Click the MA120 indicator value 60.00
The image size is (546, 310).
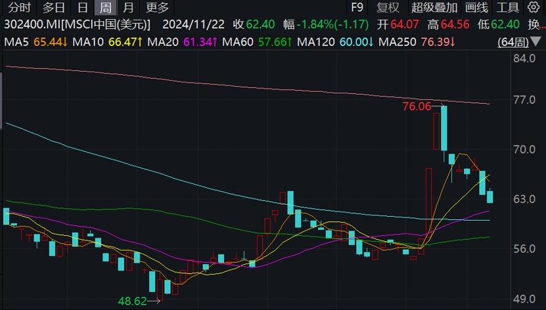[x=356, y=42]
